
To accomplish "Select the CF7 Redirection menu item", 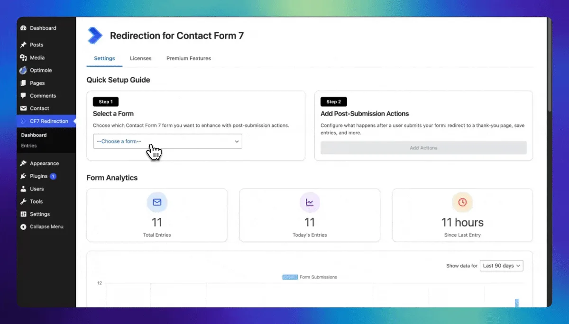I will (46, 121).
